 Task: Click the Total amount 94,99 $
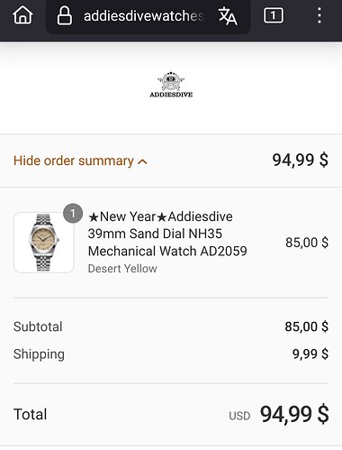point(294,415)
